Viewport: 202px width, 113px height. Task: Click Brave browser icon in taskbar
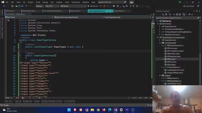click(75, 110)
